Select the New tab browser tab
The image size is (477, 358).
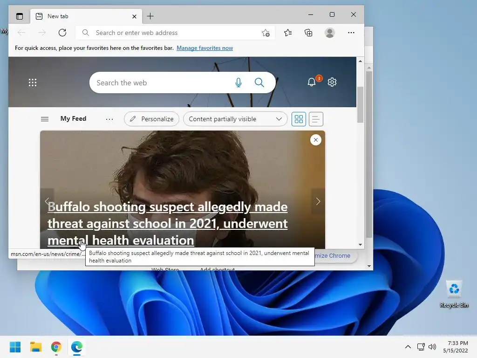(x=86, y=16)
